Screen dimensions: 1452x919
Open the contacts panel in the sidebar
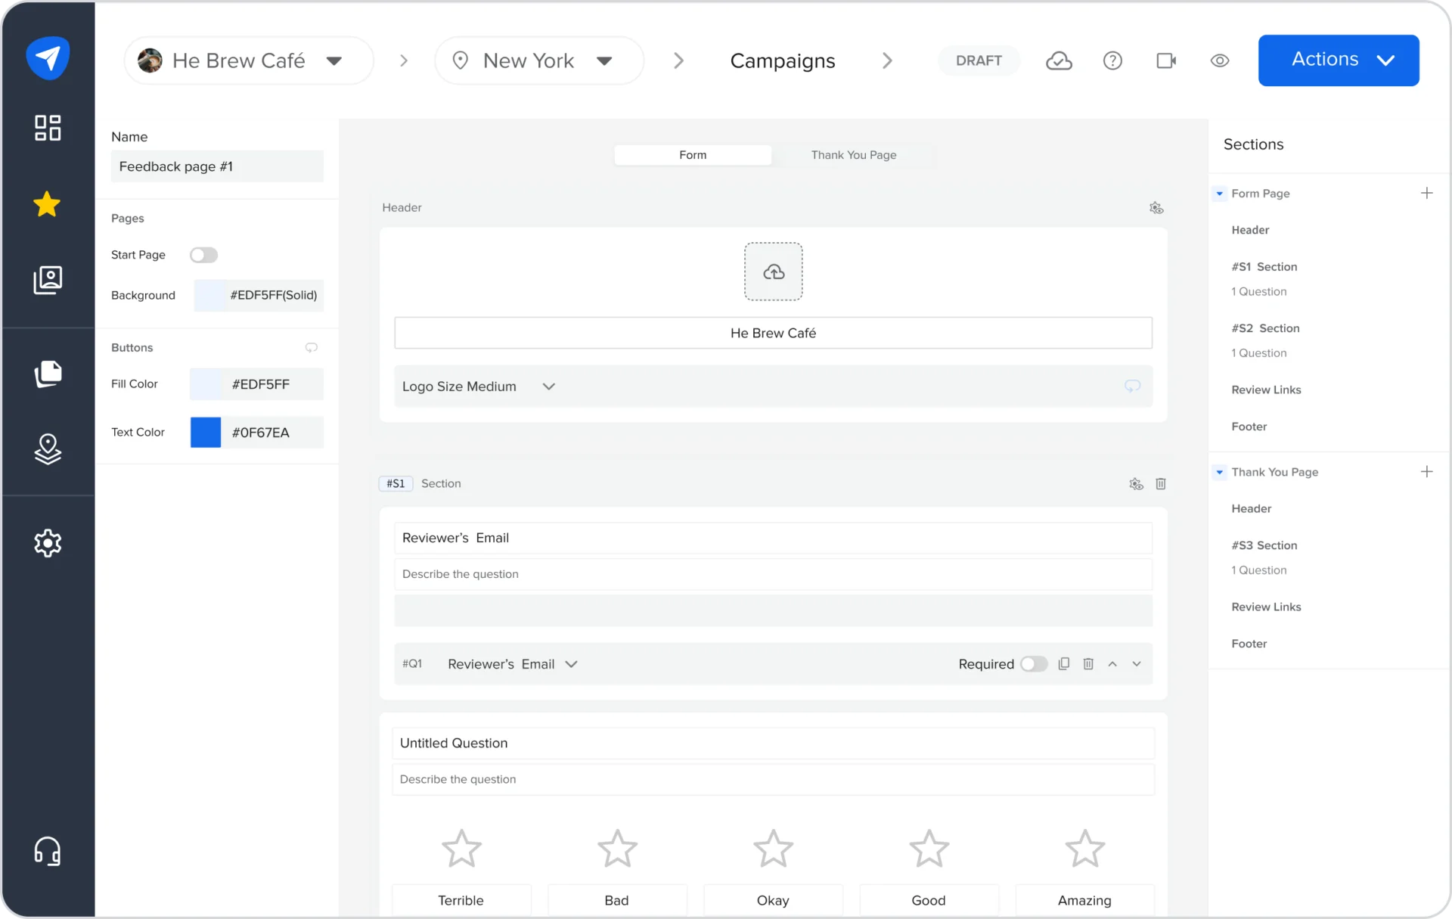[48, 280]
